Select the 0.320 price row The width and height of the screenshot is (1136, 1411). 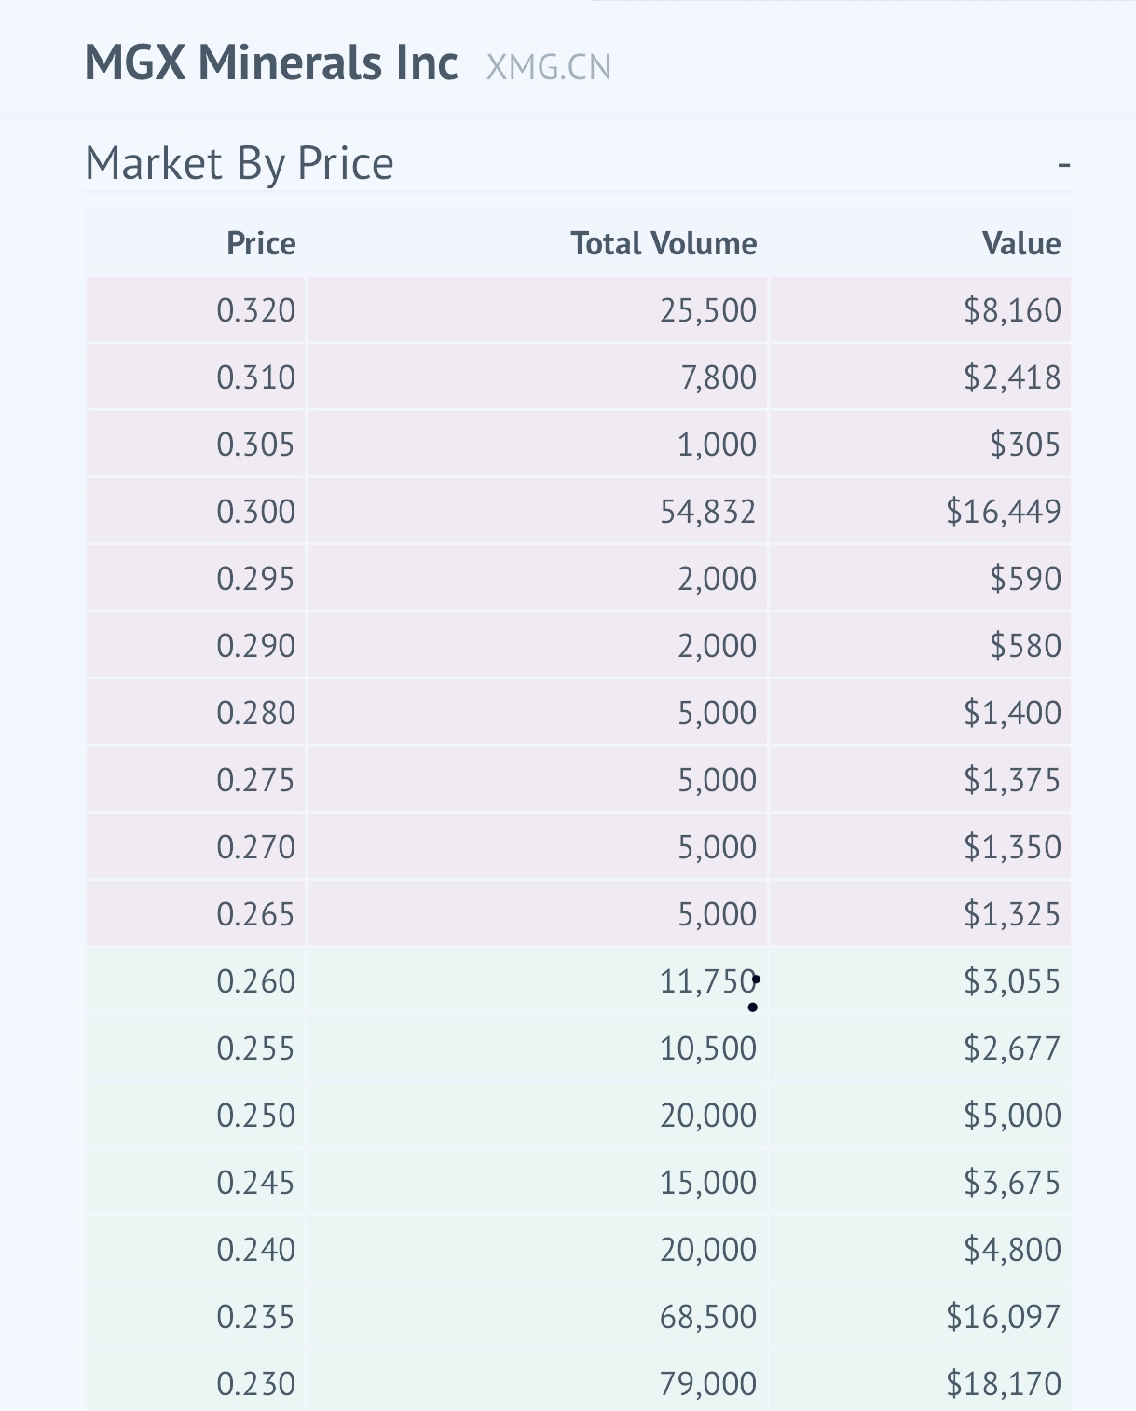pos(256,310)
